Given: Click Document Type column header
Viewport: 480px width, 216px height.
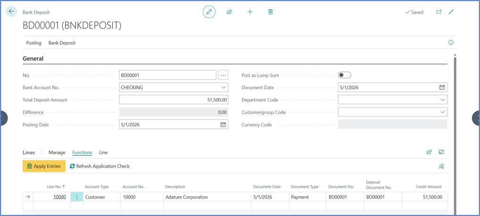Looking at the screenshot, I should click(304, 187).
